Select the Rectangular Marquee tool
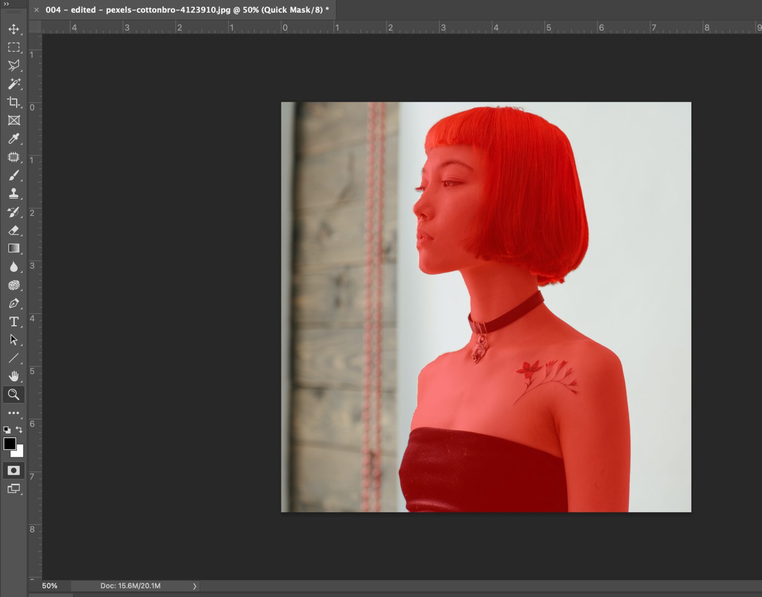 click(14, 47)
